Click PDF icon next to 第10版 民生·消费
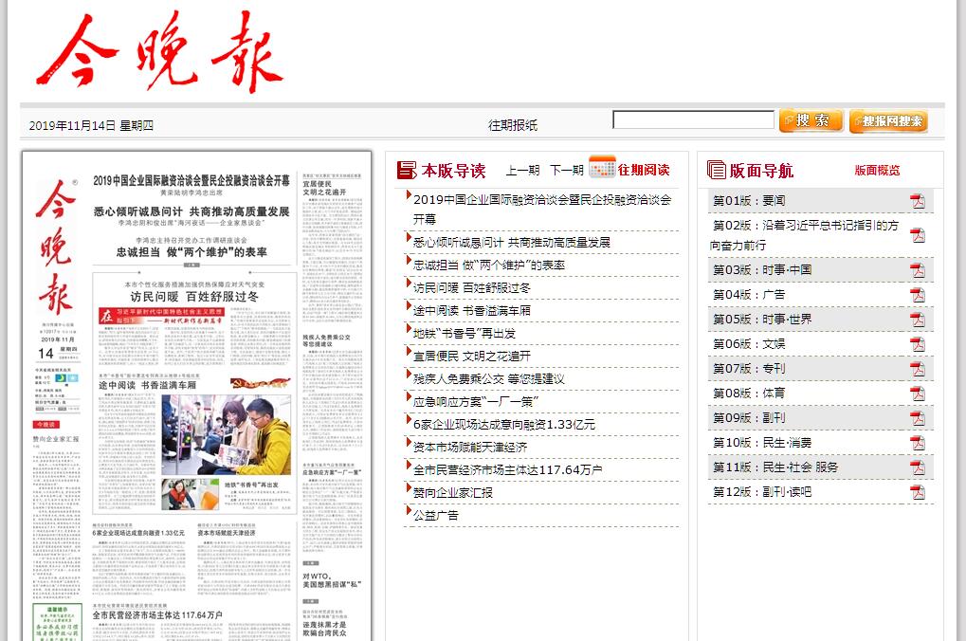The image size is (966, 641). click(x=917, y=443)
